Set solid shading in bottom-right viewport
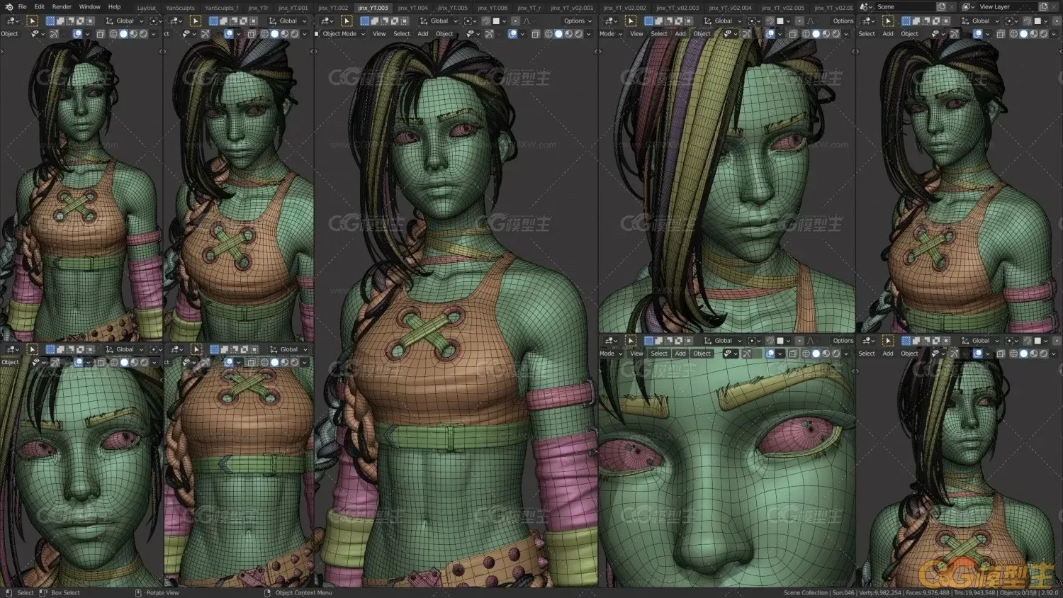 pyautogui.click(x=1024, y=354)
